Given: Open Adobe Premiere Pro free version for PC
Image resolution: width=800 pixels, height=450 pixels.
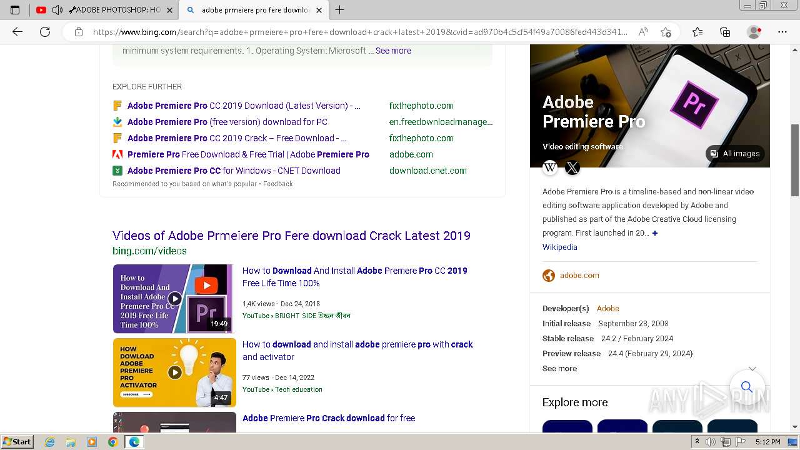Looking at the screenshot, I should [227, 122].
